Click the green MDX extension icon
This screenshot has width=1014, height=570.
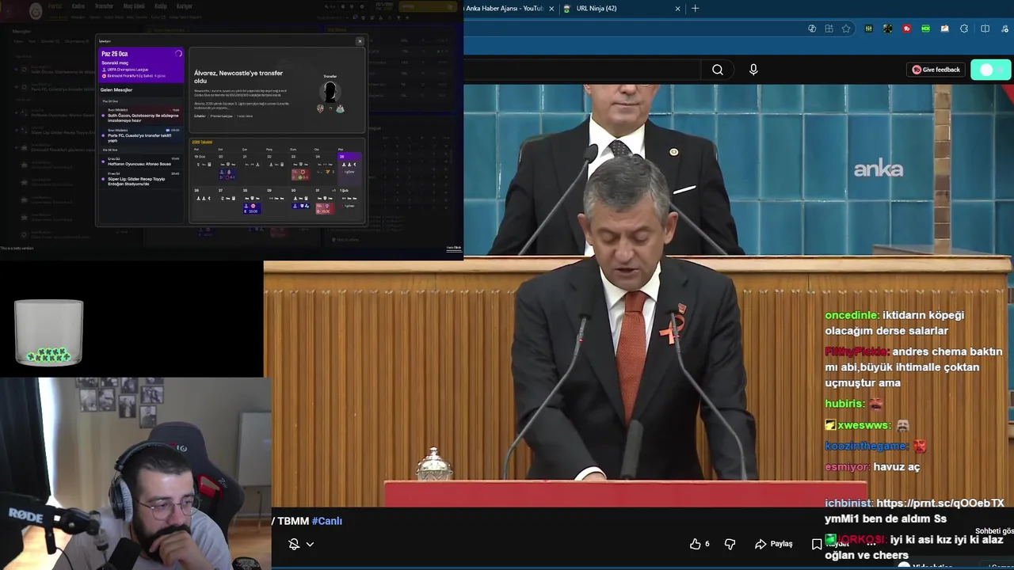(x=925, y=28)
